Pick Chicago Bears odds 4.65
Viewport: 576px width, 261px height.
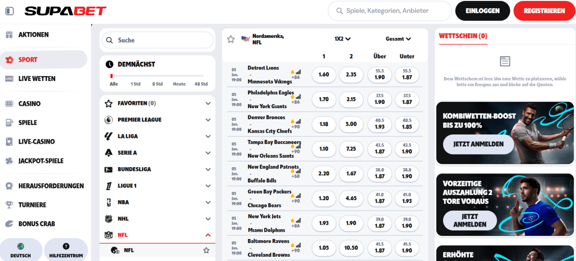point(351,198)
